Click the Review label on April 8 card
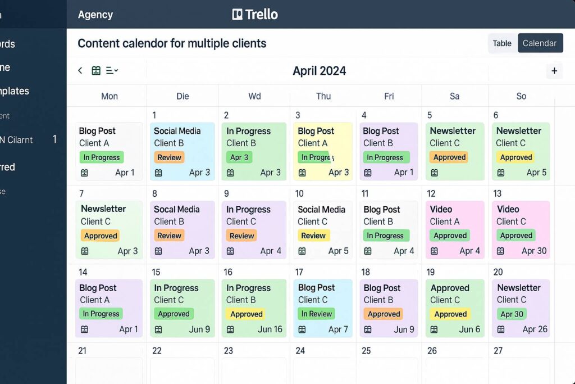Screen dimensions: 575x384 pos(169,236)
